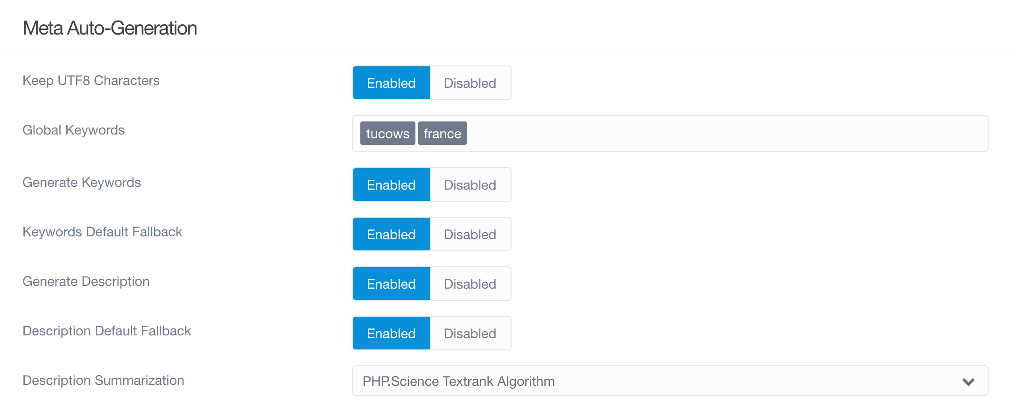This screenshot has width=1011, height=412.
Task: Click the Global Keywords label
Action: tap(74, 130)
